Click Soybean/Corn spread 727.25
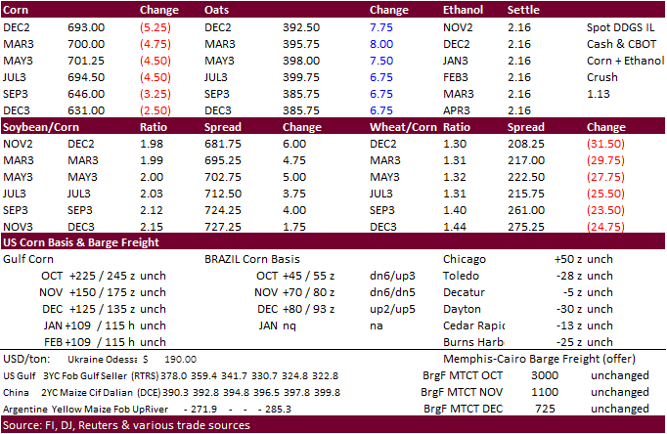 (x=222, y=227)
